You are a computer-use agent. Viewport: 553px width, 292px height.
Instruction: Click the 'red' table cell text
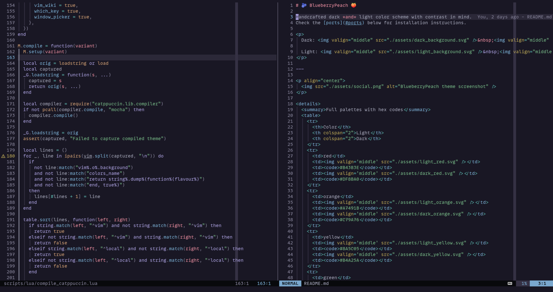point(327,156)
